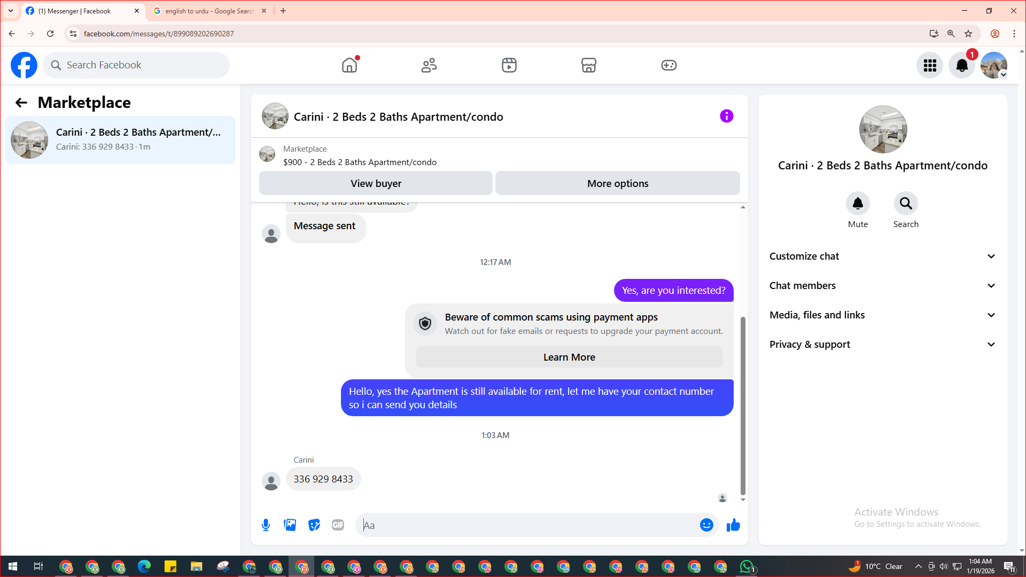Click the message text input field
Viewport: 1026px width, 577px height.
pyautogui.click(x=529, y=525)
